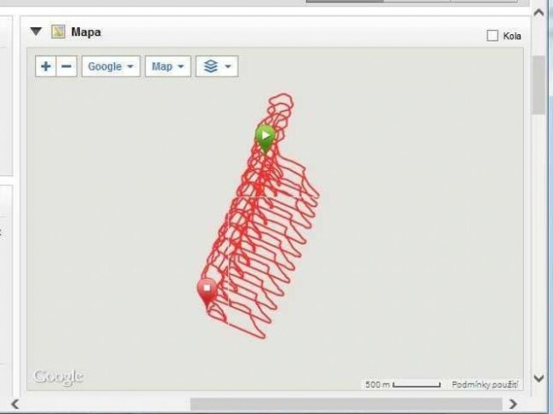Click the scroll right arrow
Viewport: 553px width, 414px height.
513,404
